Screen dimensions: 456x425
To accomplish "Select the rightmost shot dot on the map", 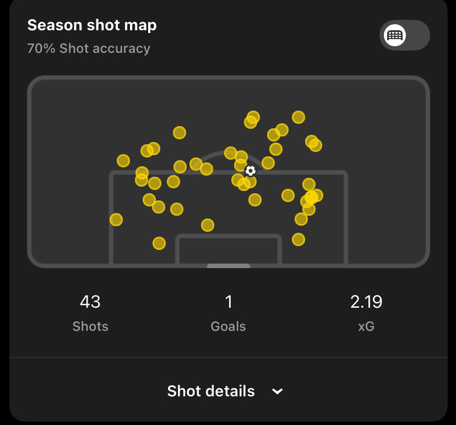I will 317,195.
